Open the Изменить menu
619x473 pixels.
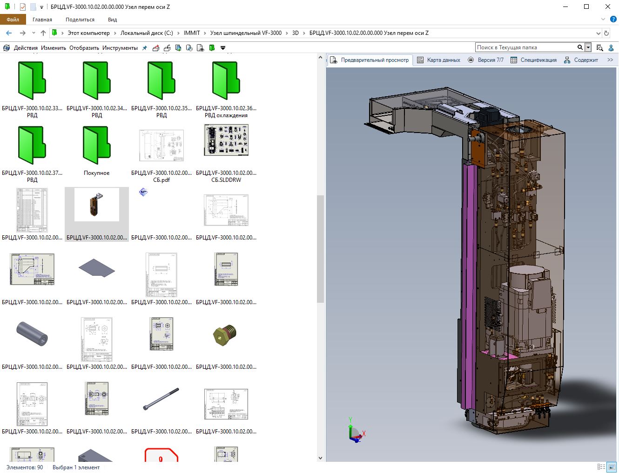coord(54,47)
